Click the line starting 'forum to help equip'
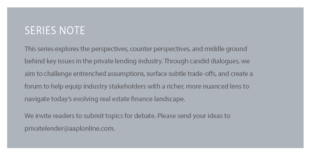The height and width of the screenshot is (157, 310). (x=137, y=86)
